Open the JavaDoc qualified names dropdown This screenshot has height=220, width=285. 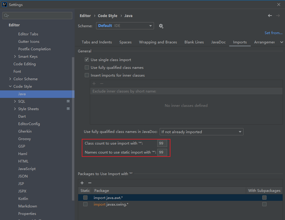[201, 132]
